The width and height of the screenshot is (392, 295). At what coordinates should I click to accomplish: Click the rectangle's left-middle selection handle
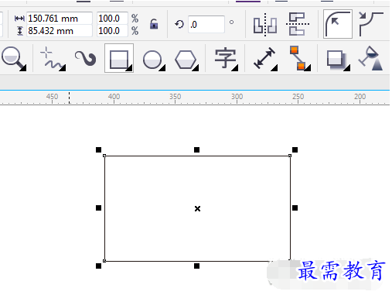click(x=98, y=208)
